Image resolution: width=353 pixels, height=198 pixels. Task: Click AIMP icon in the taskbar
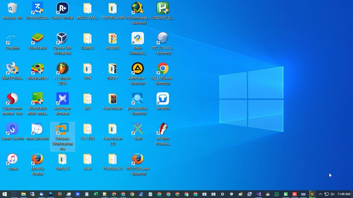tap(312, 194)
